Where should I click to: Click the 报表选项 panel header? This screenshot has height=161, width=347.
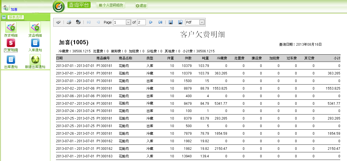click(16, 17)
